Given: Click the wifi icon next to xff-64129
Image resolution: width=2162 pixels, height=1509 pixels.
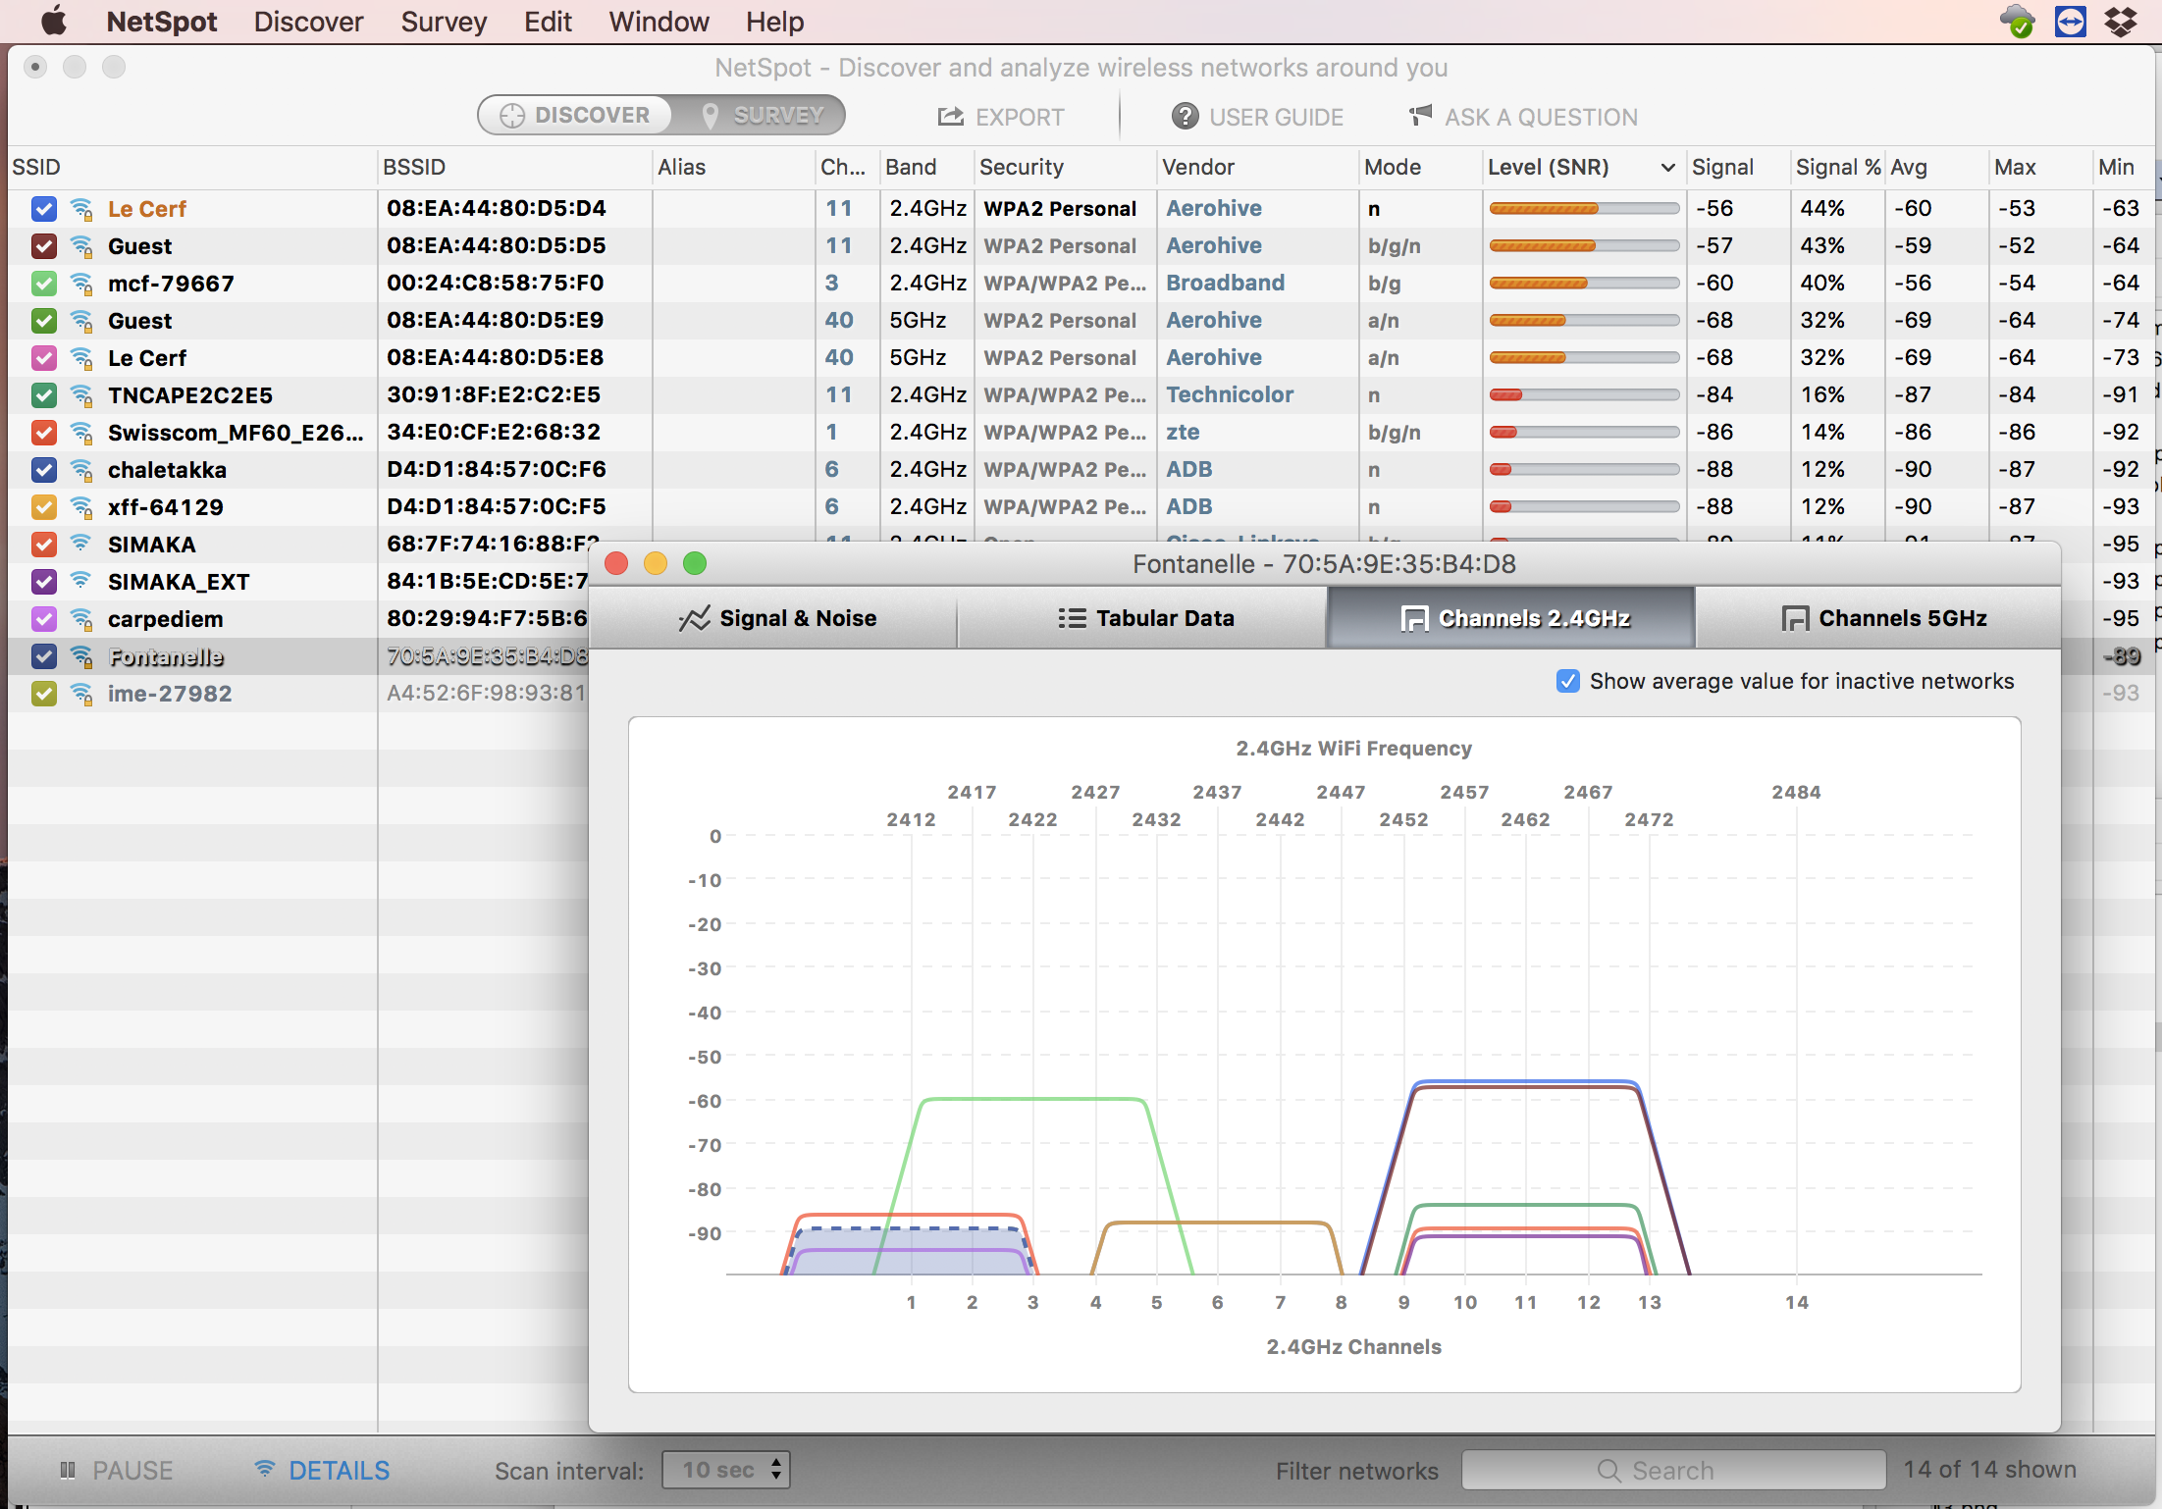Looking at the screenshot, I should [x=82, y=507].
